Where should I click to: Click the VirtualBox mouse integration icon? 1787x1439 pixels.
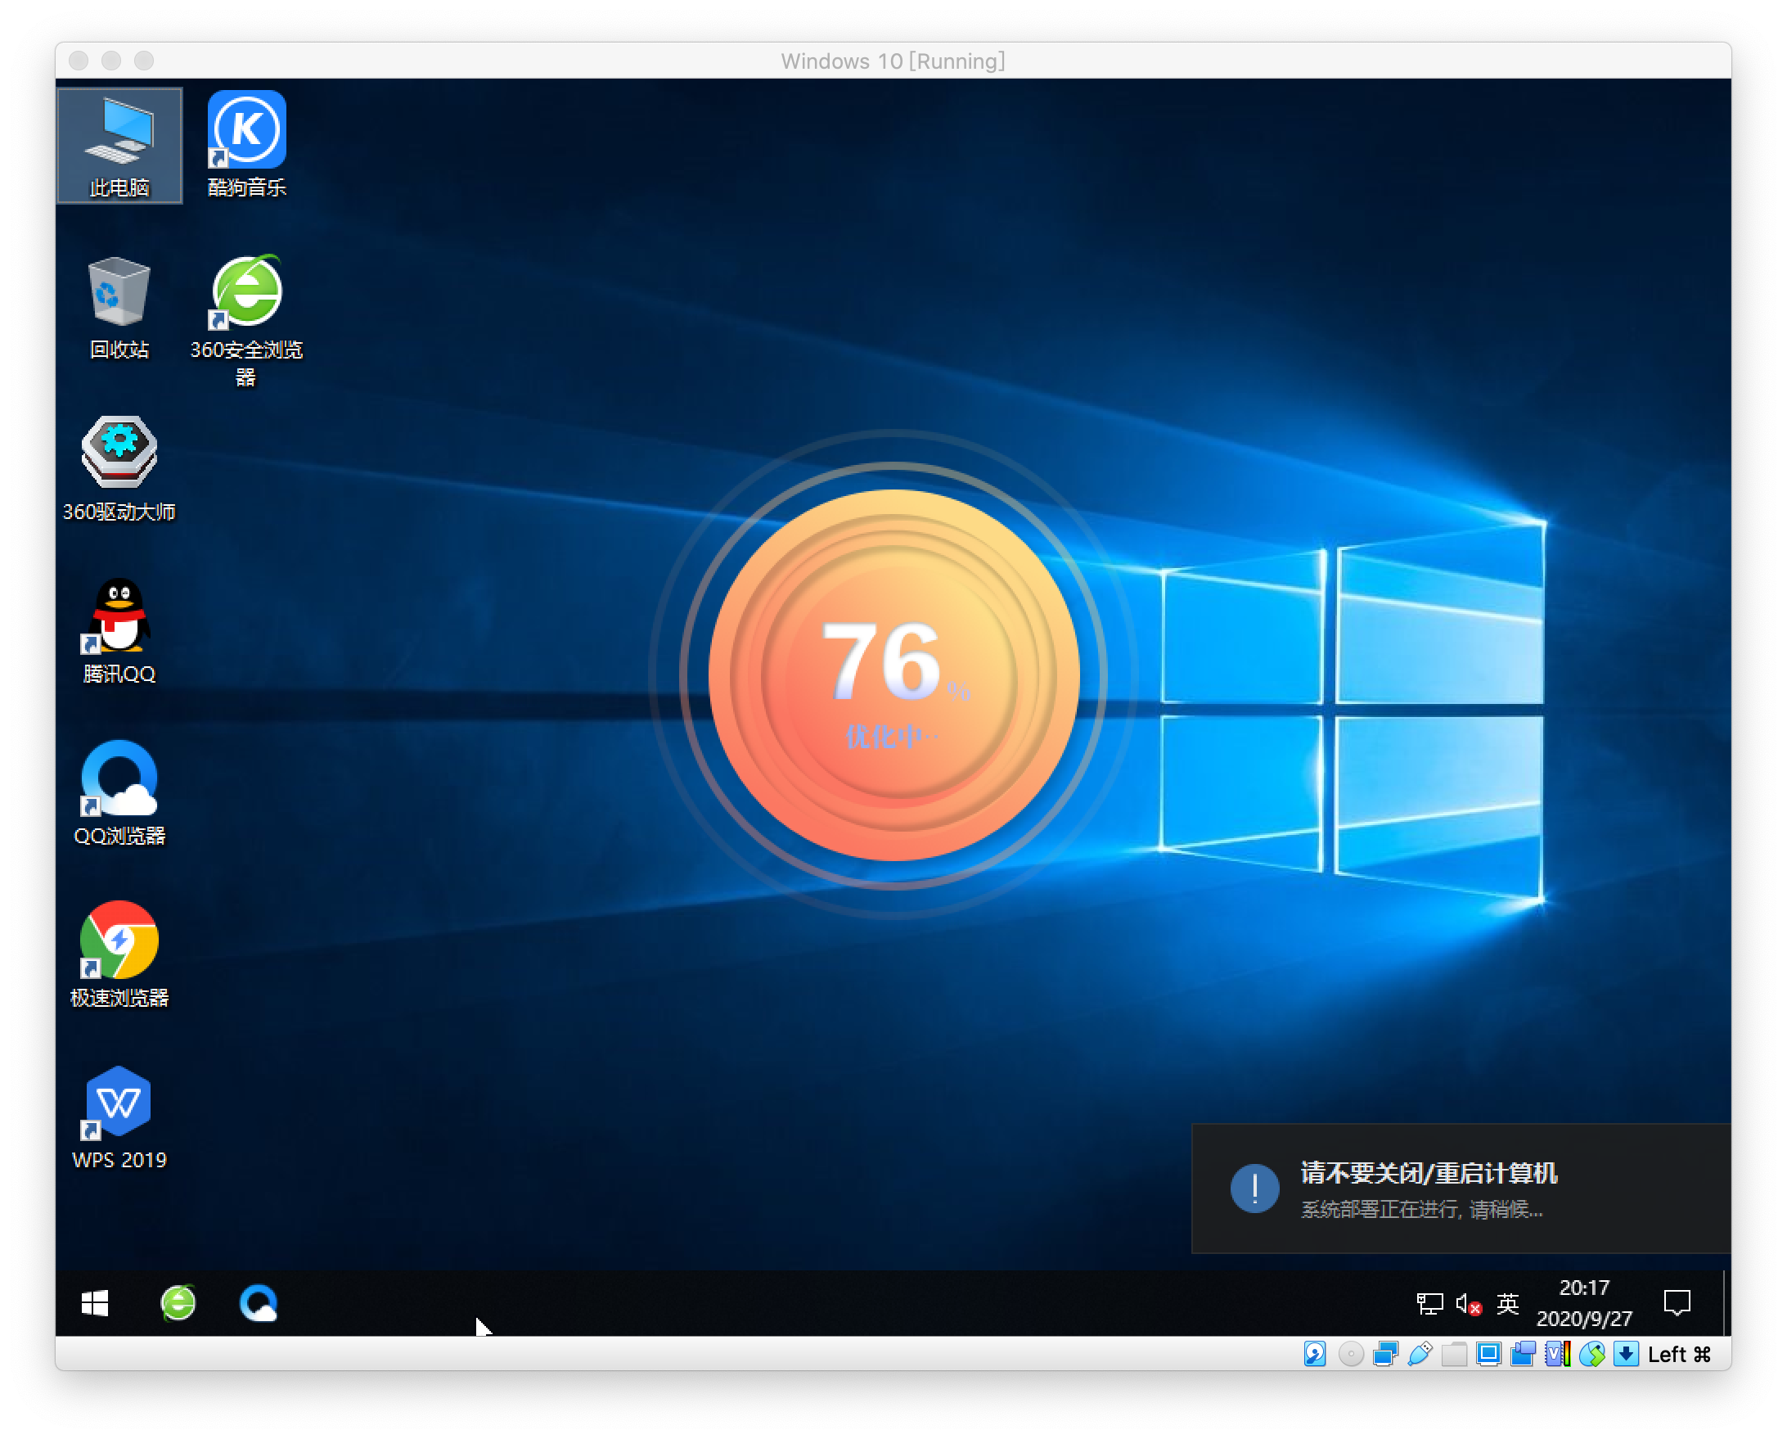pos(1591,1354)
